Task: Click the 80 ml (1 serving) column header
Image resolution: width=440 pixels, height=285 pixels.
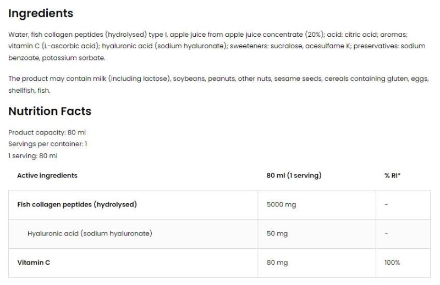Action: [294, 176]
